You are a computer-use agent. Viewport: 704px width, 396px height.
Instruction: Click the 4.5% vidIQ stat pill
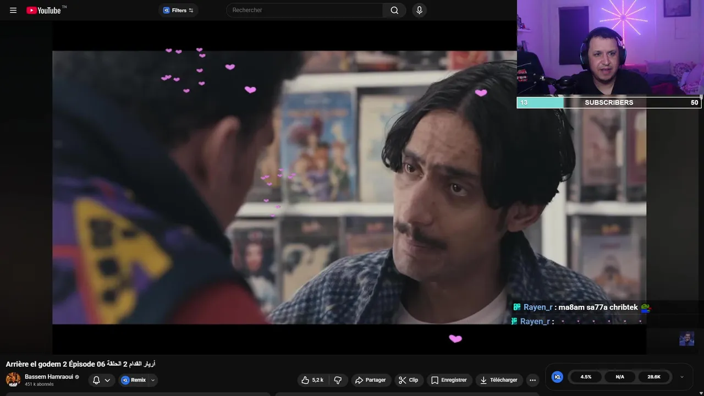pos(586,377)
